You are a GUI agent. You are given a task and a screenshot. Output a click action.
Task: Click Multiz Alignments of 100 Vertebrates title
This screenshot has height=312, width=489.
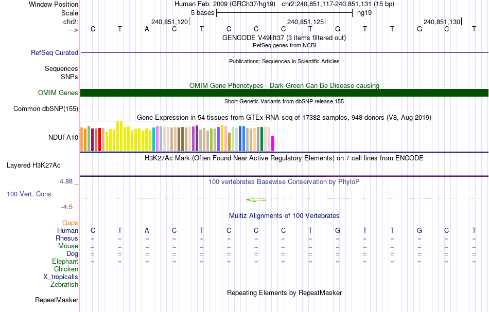tap(284, 215)
